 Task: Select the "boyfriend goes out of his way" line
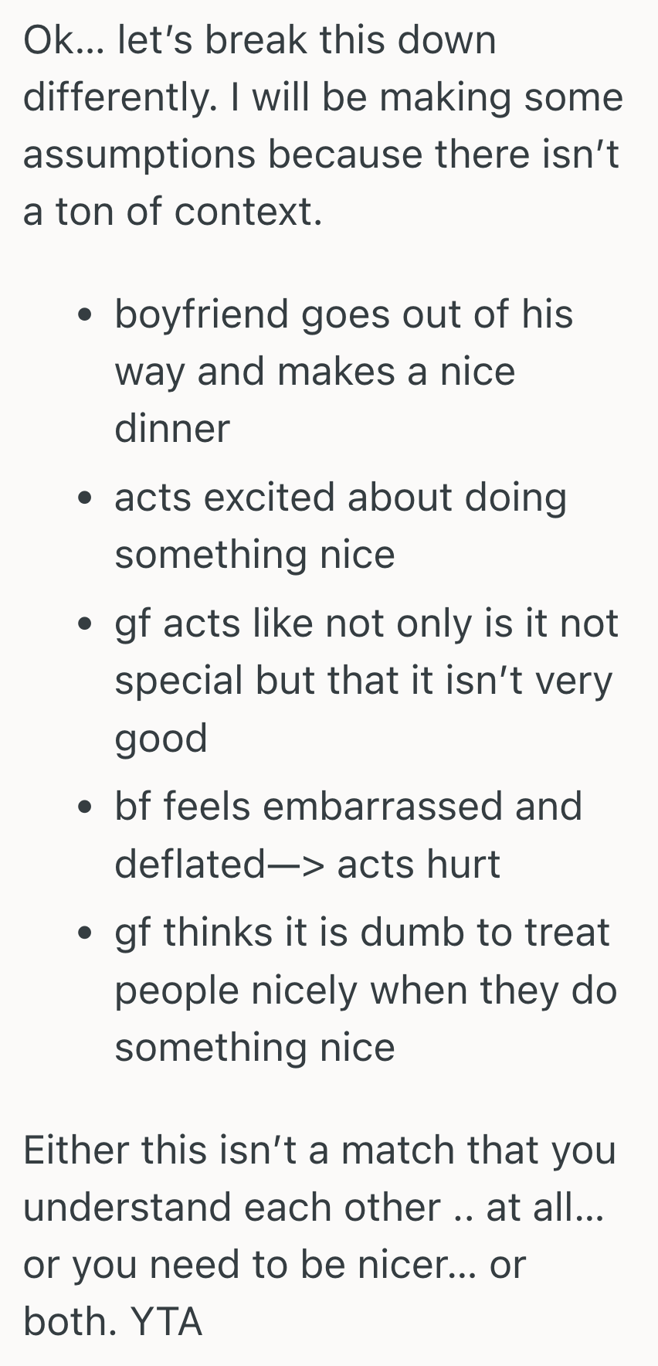pyautogui.click(x=344, y=314)
